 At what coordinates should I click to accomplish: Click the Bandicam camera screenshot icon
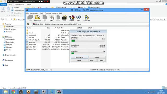point(42,1)
